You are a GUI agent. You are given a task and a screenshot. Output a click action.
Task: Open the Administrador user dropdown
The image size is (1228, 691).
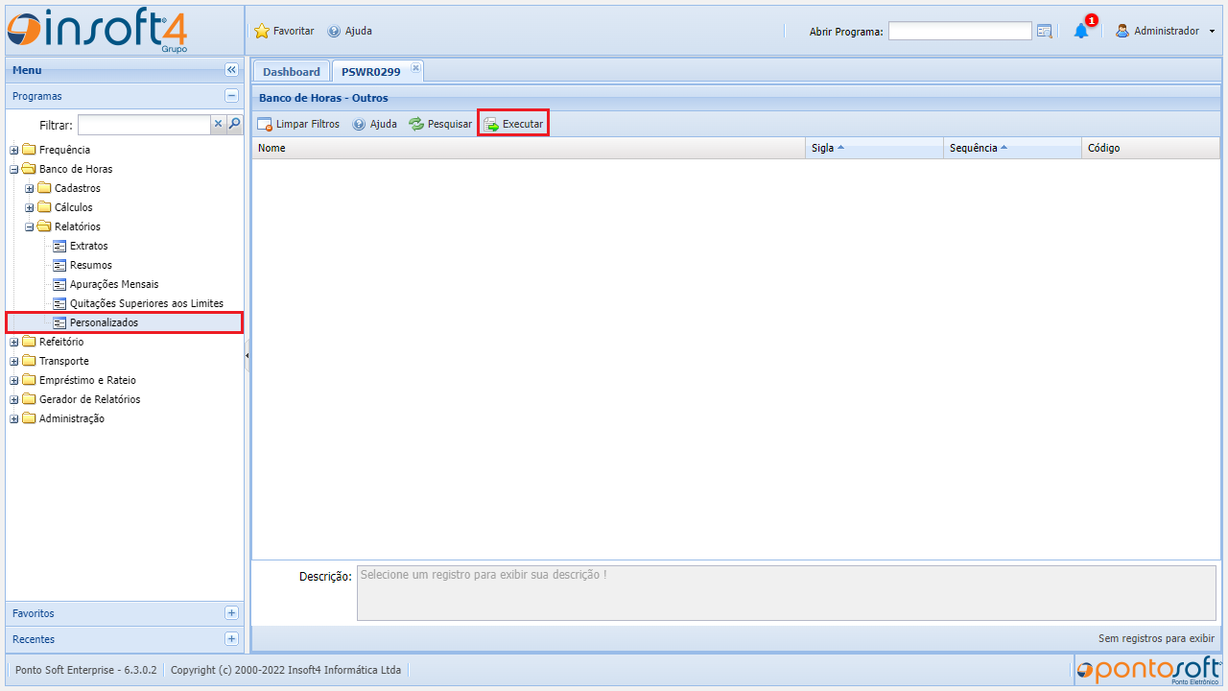[1165, 31]
